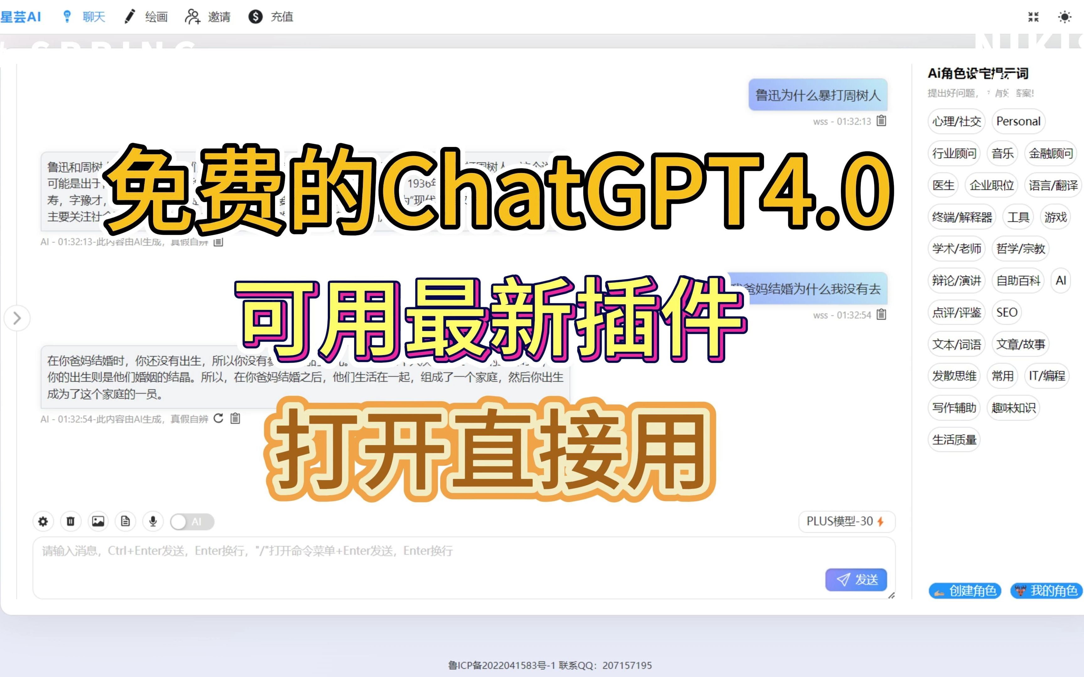
Task: Select the 学术/老师 category
Action: [956, 249]
